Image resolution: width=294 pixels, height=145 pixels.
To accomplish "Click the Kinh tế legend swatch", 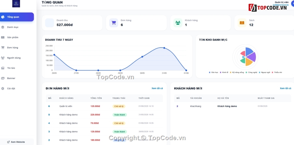I will click(221, 72).
